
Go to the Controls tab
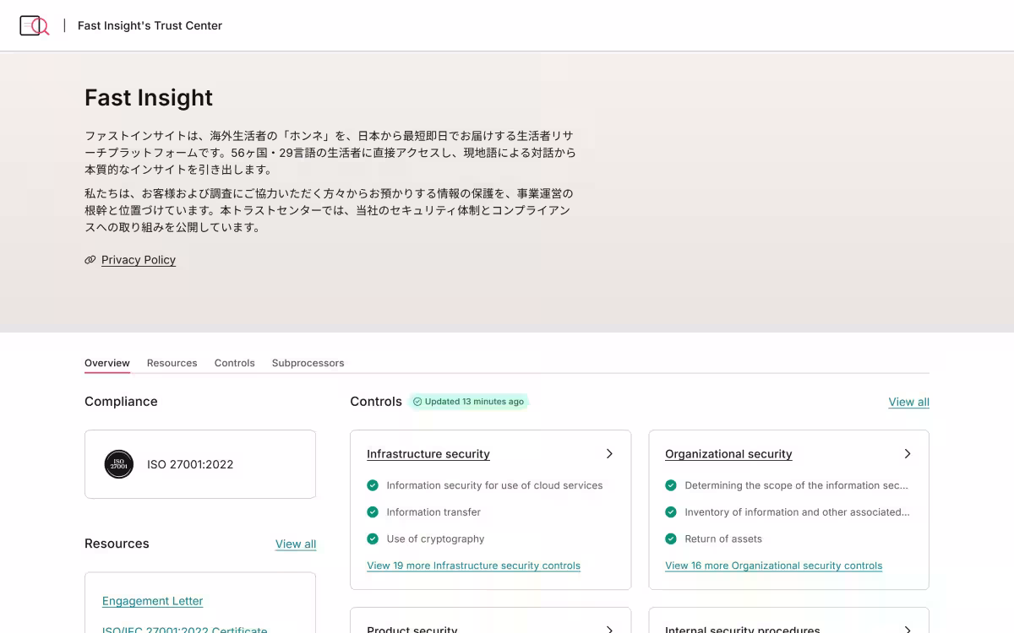234,363
